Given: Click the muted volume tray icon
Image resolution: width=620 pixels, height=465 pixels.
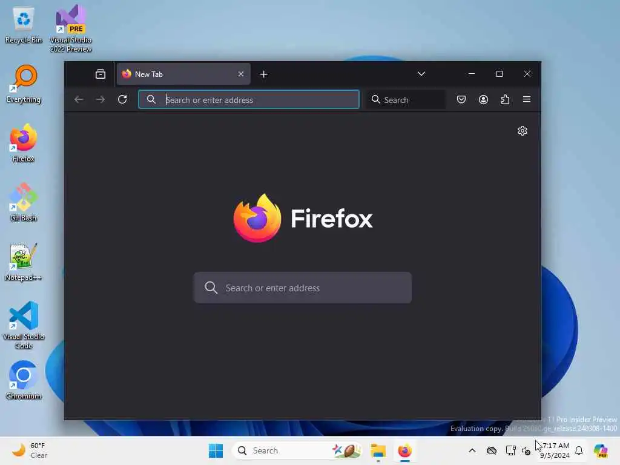Looking at the screenshot, I should [x=526, y=450].
